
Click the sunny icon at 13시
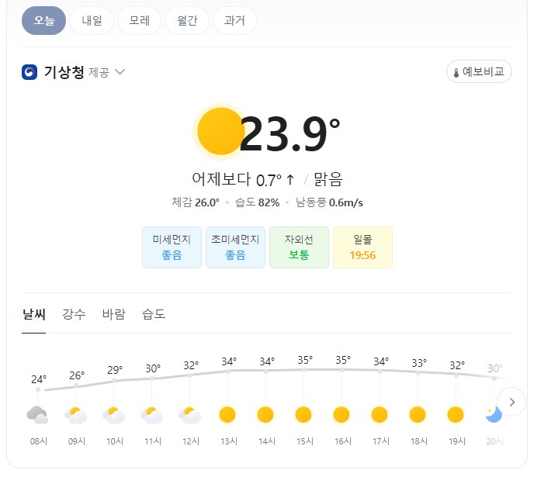click(227, 415)
